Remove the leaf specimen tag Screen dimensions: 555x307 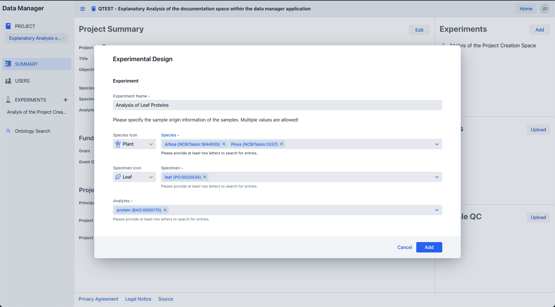[x=205, y=177]
